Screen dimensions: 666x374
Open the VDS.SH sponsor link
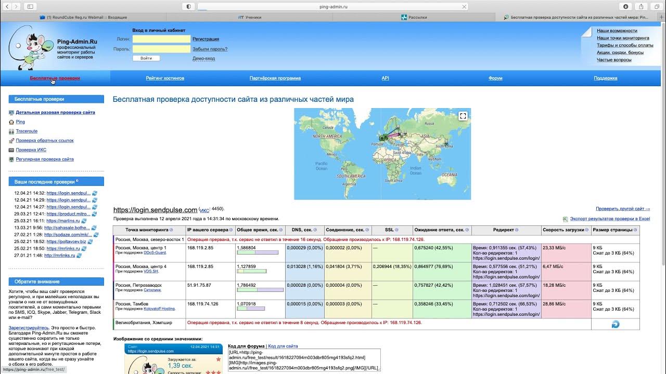point(151,271)
